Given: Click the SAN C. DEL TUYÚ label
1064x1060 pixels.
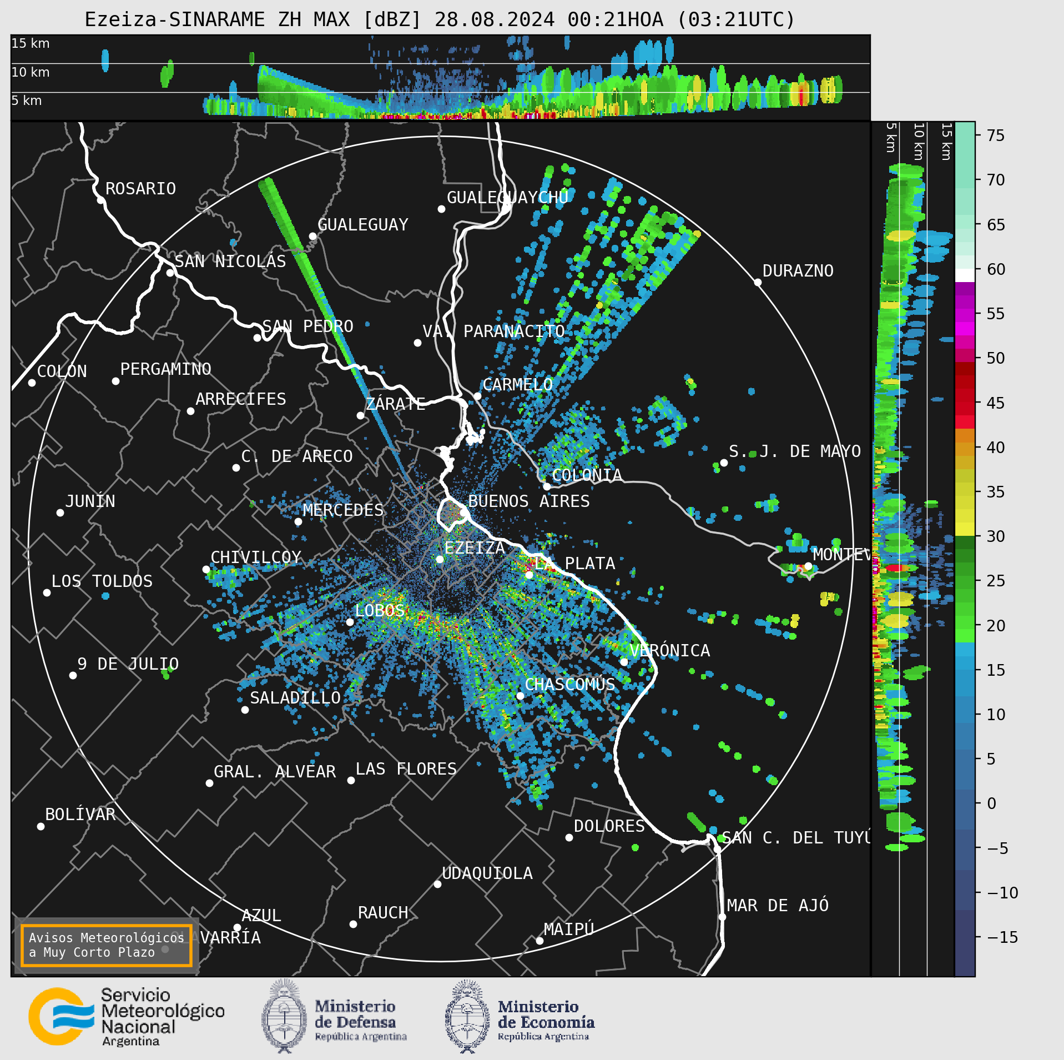Looking at the screenshot, I should (x=796, y=838).
